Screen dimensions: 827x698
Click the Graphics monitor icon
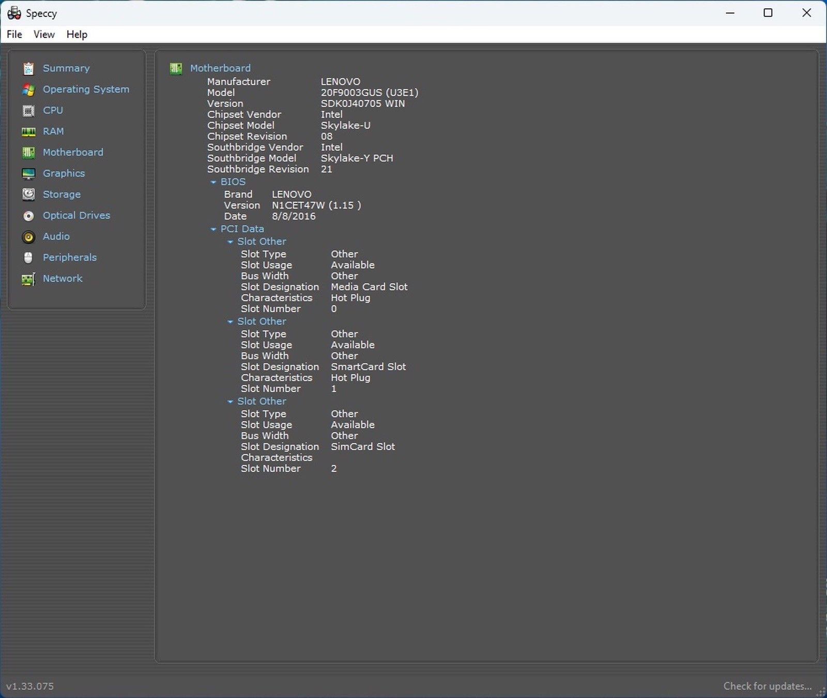(x=28, y=173)
